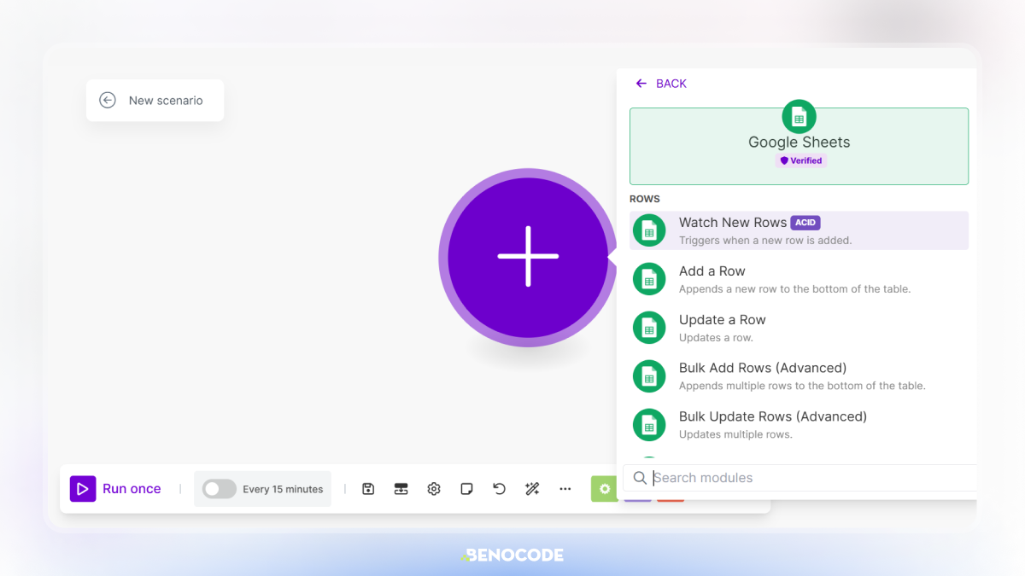Select Bulk Add Rows (Advanced) module

click(799, 376)
